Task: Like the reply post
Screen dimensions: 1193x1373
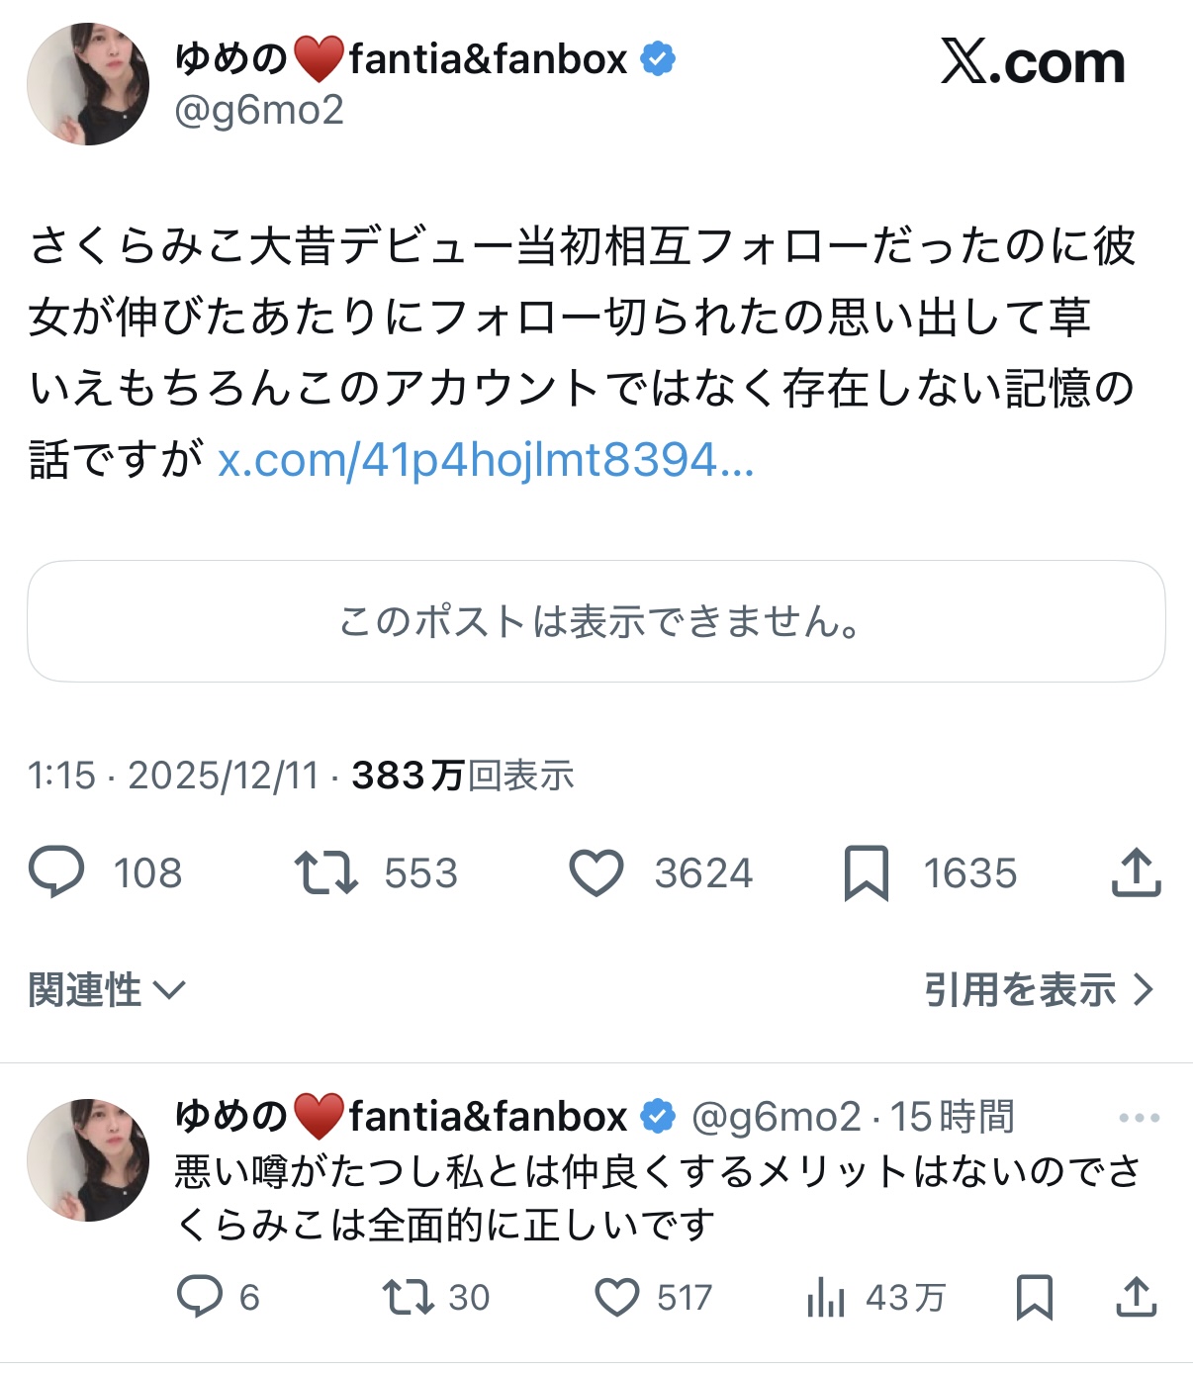Action: [x=617, y=1297]
